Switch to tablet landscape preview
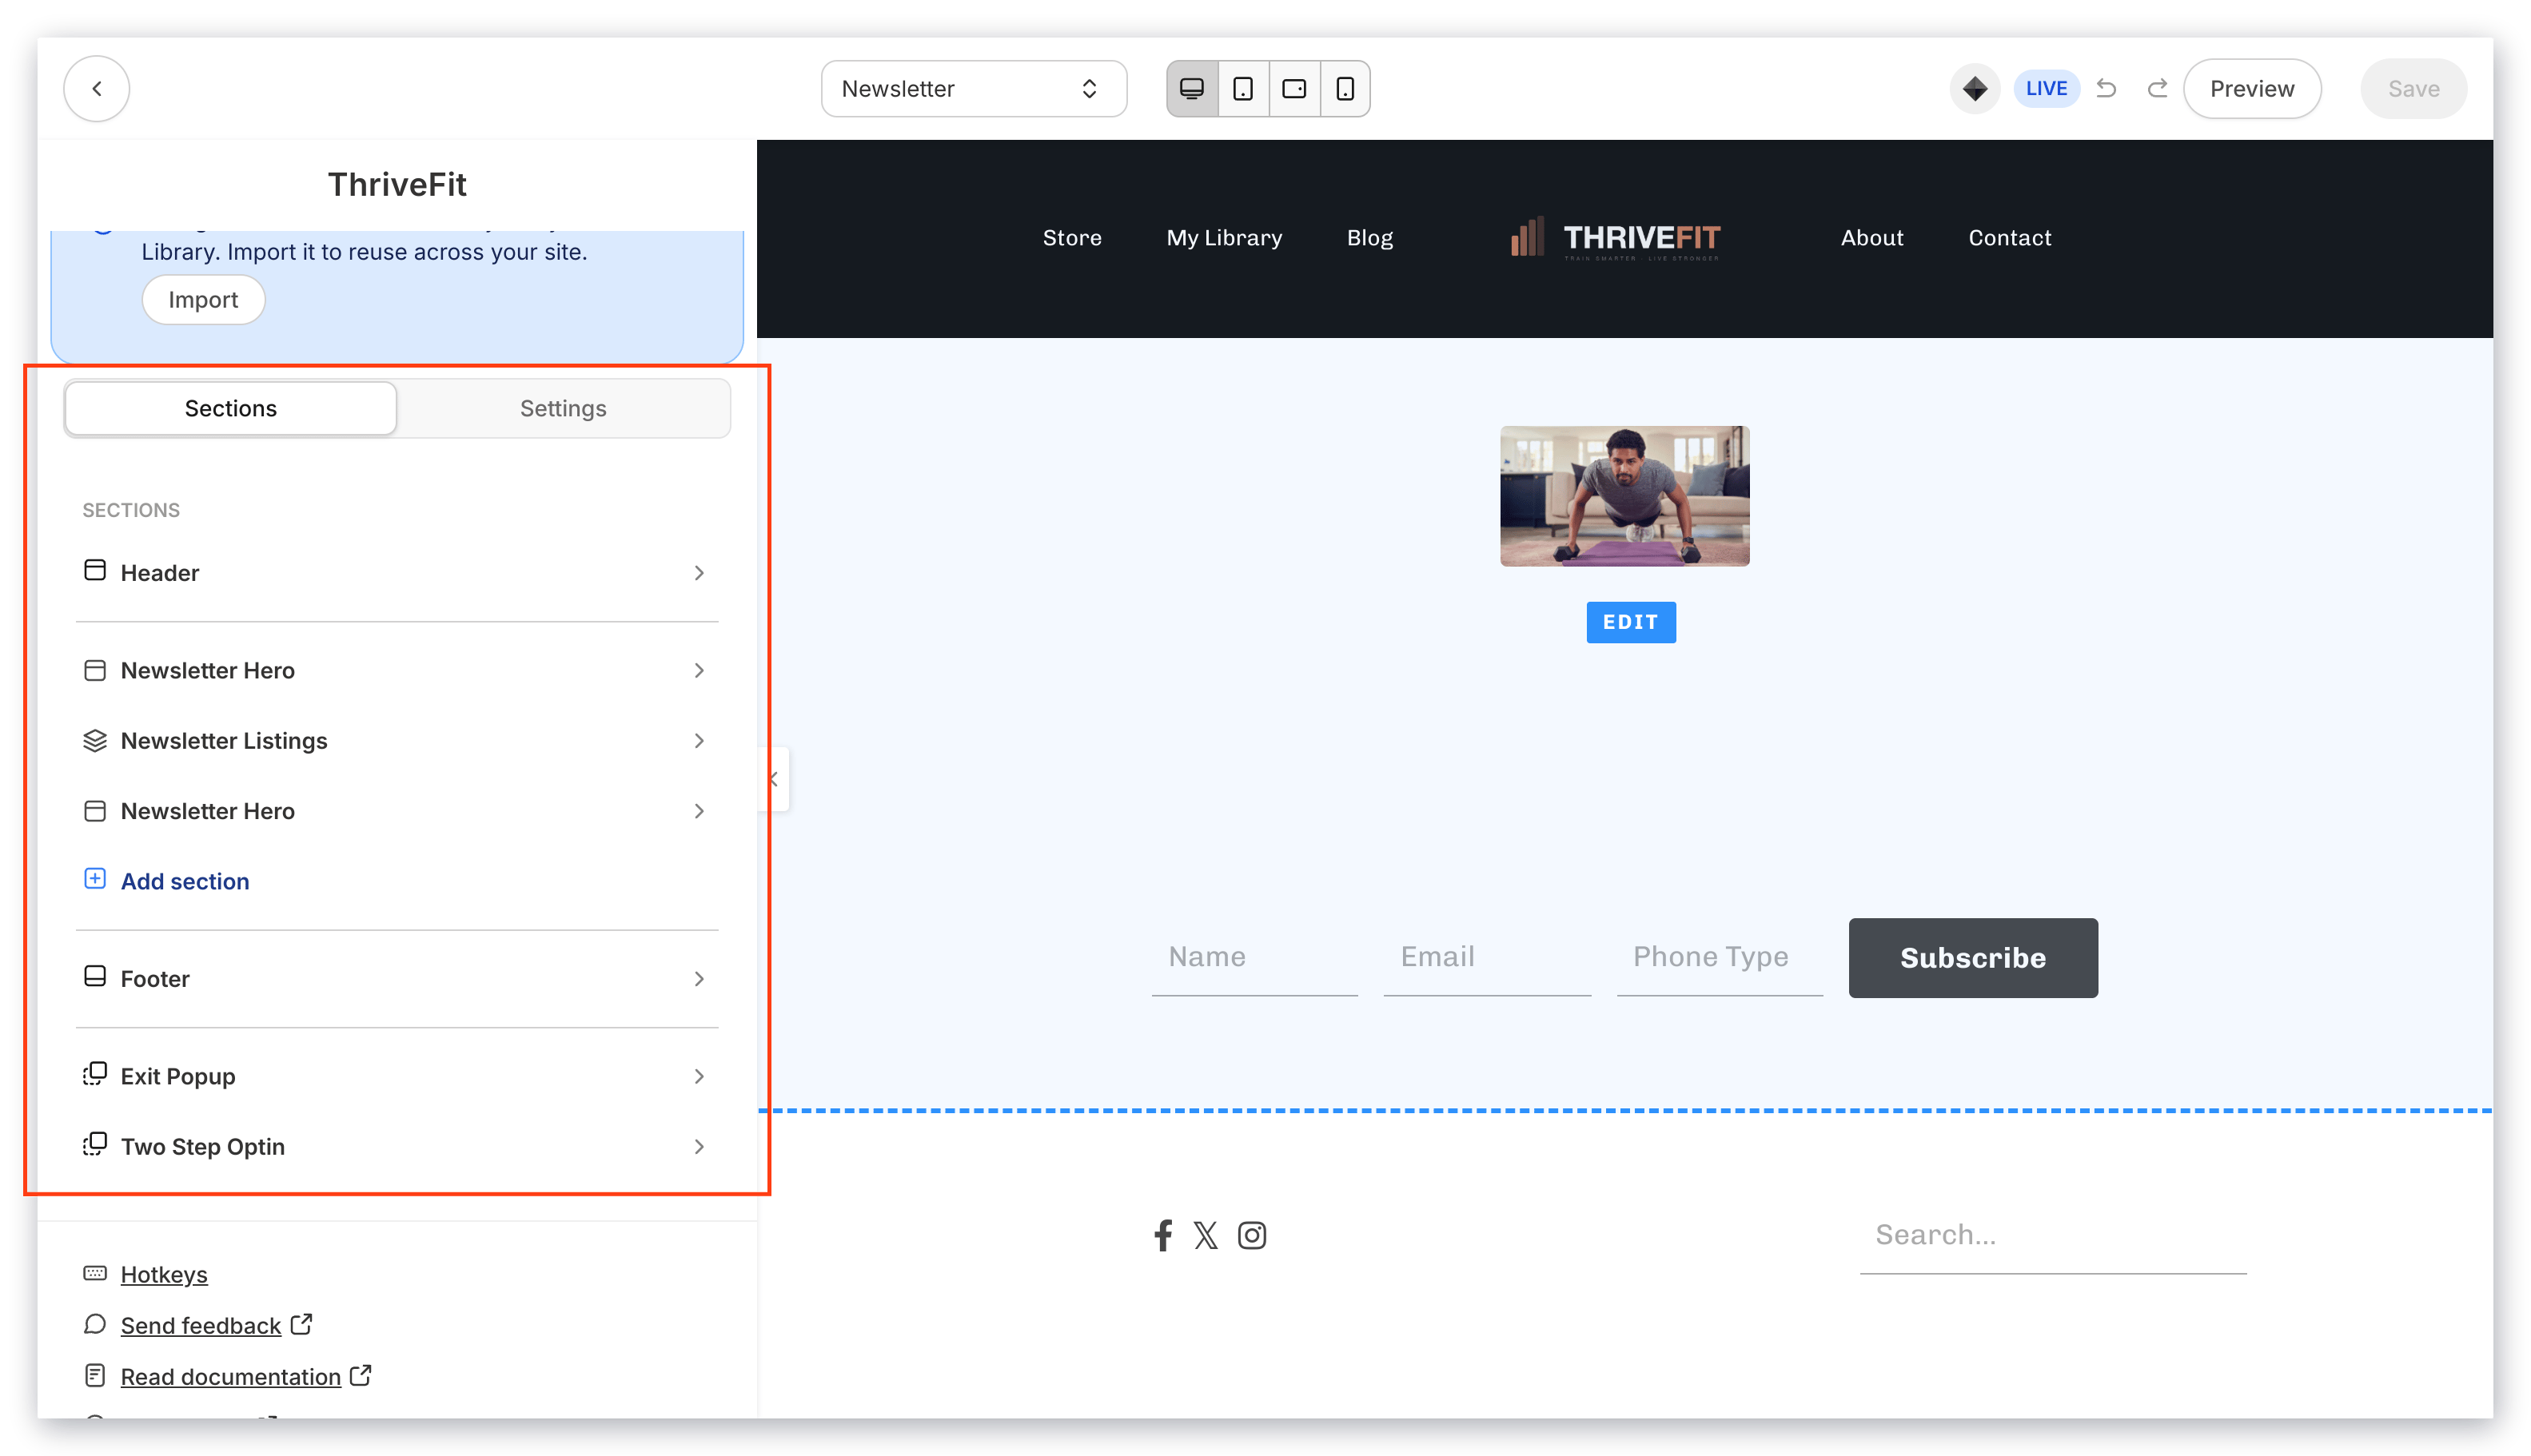This screenshot has width=2531, height=1456. pos(1294,88)
